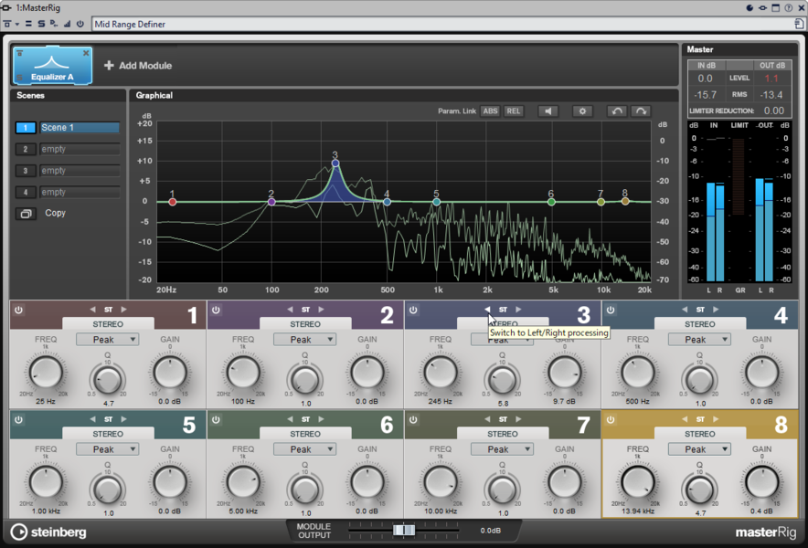Viewport: 808px width, 548px height.
Task: Click the left arrow beside ST on band 5
Action: click(92, 419)
